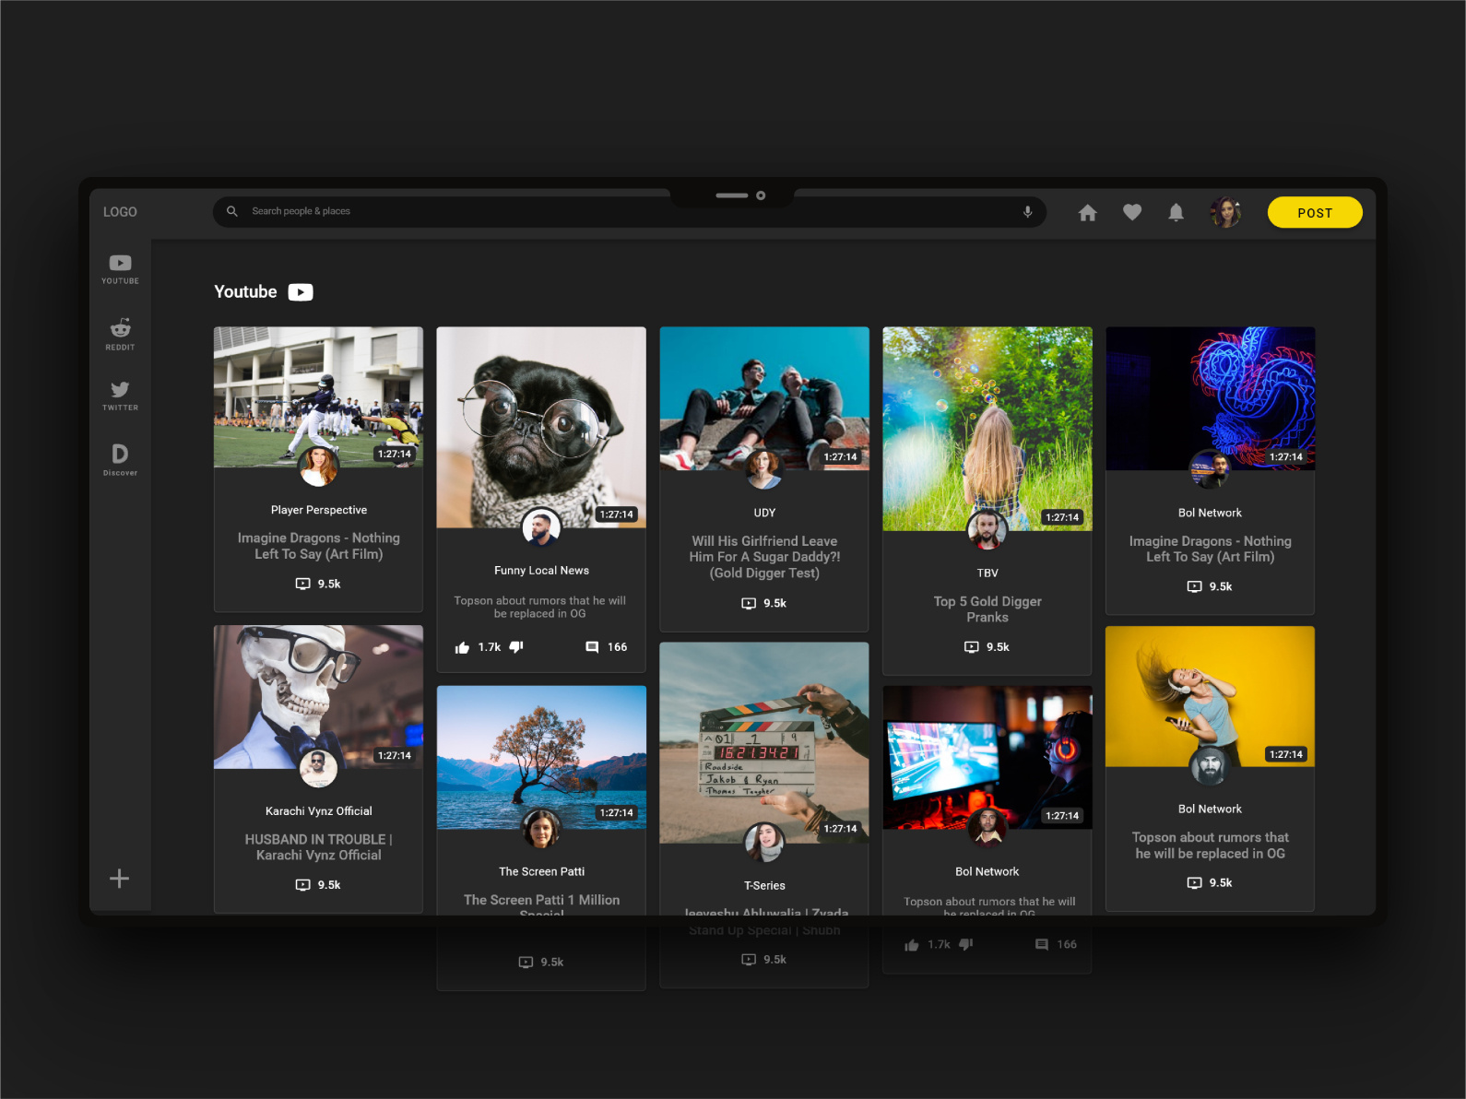Click the 1.7k likes count on Funny Local News
Viewport: 1466px width, 1099px height.
(x=490, y=647)
